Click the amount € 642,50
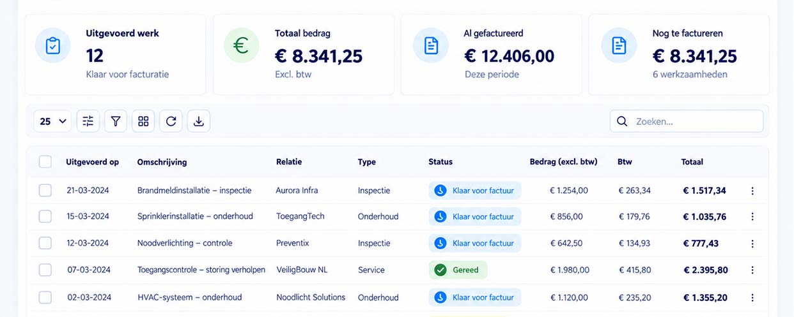The height and width of the screenshot is (317, 794). click(566, 243)
